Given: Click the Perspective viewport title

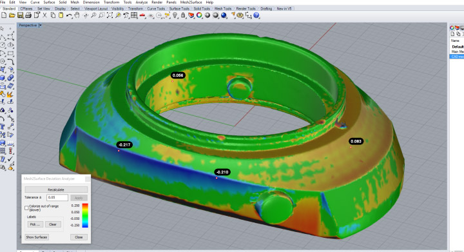Looking at the screenshot, I should (28, 25).
